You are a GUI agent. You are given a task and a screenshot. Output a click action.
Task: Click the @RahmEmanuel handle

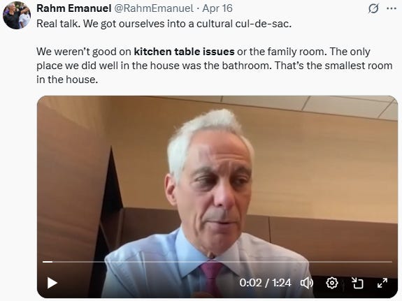point(153,8)
